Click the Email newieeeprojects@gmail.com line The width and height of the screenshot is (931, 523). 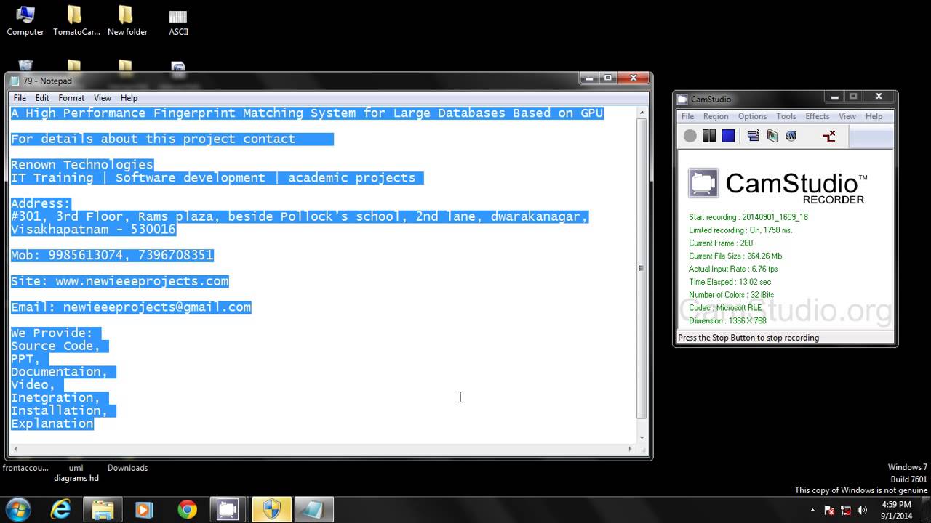131,307
